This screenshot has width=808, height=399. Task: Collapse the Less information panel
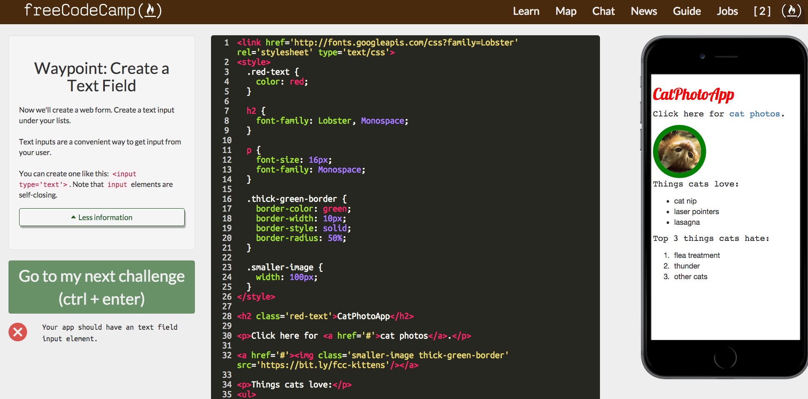tap(101, 217)
